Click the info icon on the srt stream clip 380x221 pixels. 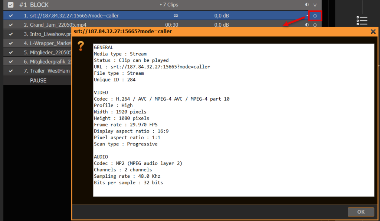pos(315,16)
